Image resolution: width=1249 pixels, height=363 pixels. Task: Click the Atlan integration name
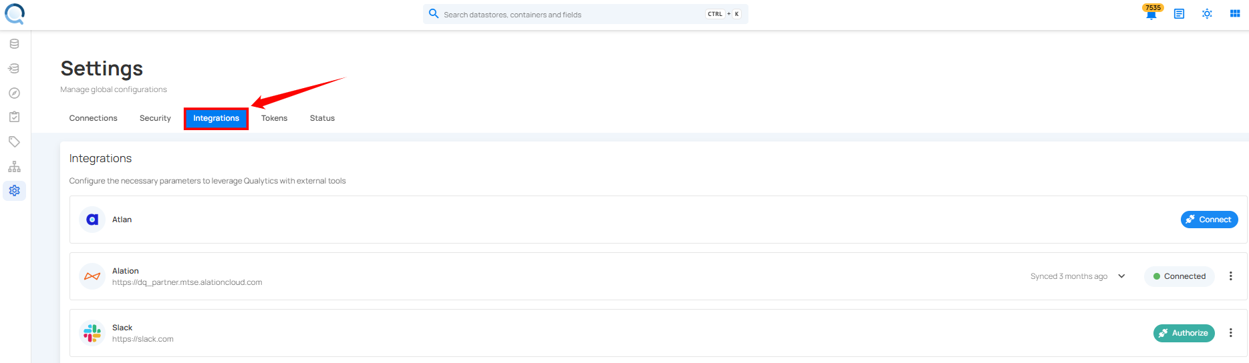coord(122,220)
